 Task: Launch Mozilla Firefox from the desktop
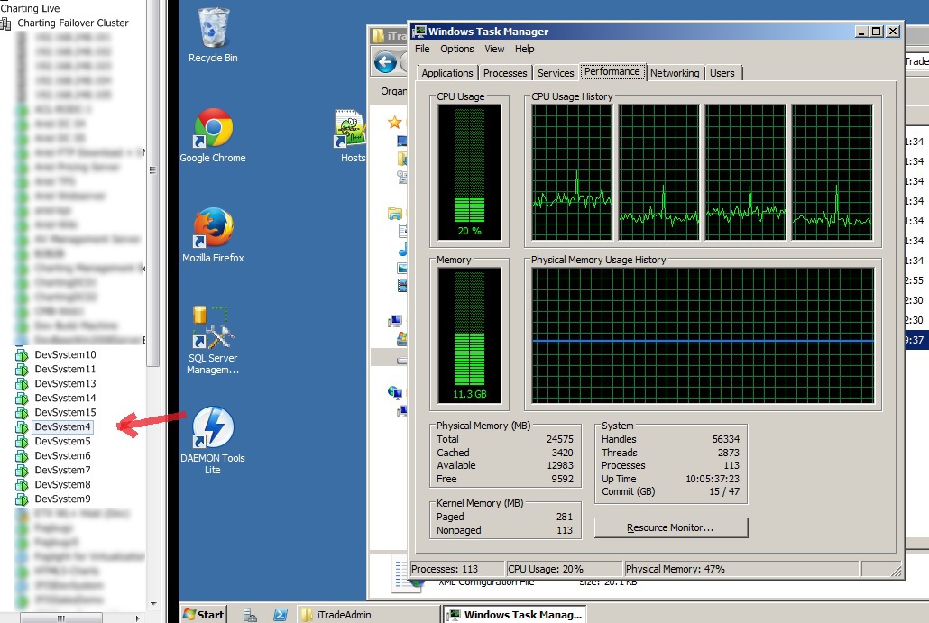pos(213,234)
